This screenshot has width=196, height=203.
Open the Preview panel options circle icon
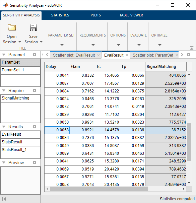(x=35, y=162)
